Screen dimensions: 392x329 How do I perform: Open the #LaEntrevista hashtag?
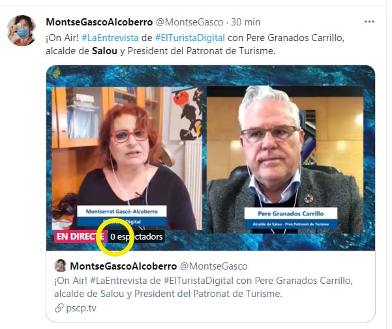point(110,38)
